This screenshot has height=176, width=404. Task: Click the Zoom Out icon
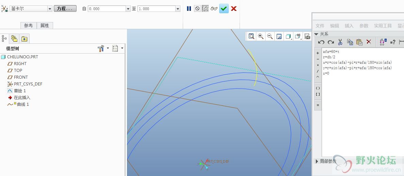point(270,36)
